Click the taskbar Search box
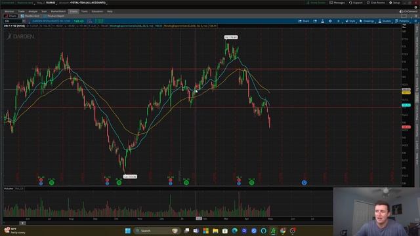The image size is (420, 236). pos(157,231)
